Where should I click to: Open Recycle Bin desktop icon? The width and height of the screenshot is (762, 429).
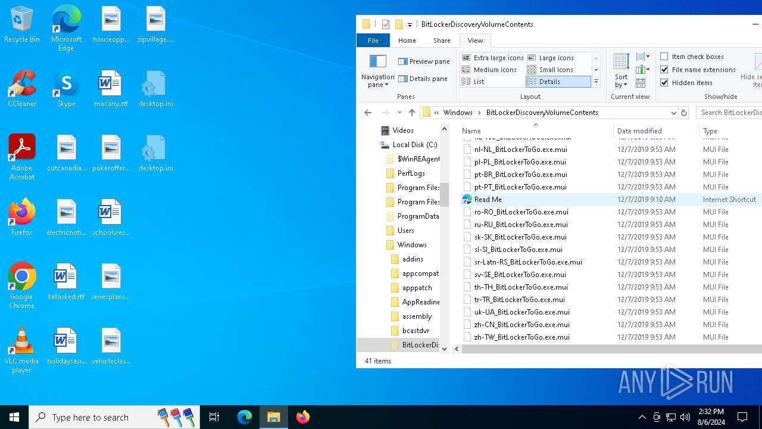click(22, 25)
